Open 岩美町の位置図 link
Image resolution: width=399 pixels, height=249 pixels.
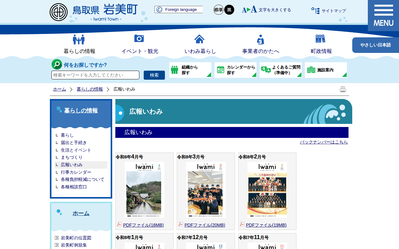[76, 238]
